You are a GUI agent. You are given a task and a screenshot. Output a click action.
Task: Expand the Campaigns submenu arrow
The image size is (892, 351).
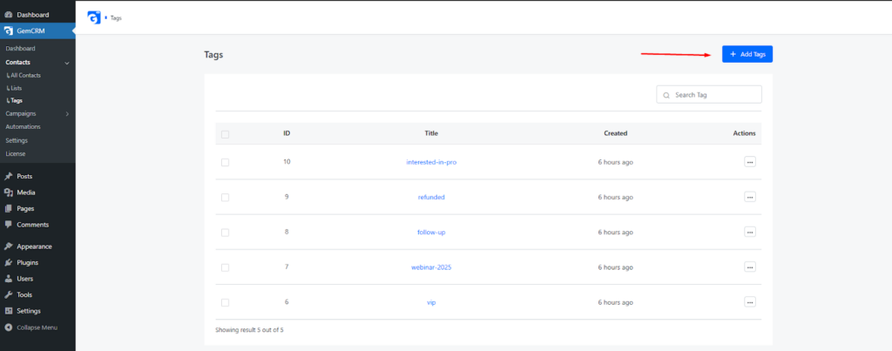click(x=67, y=114)
